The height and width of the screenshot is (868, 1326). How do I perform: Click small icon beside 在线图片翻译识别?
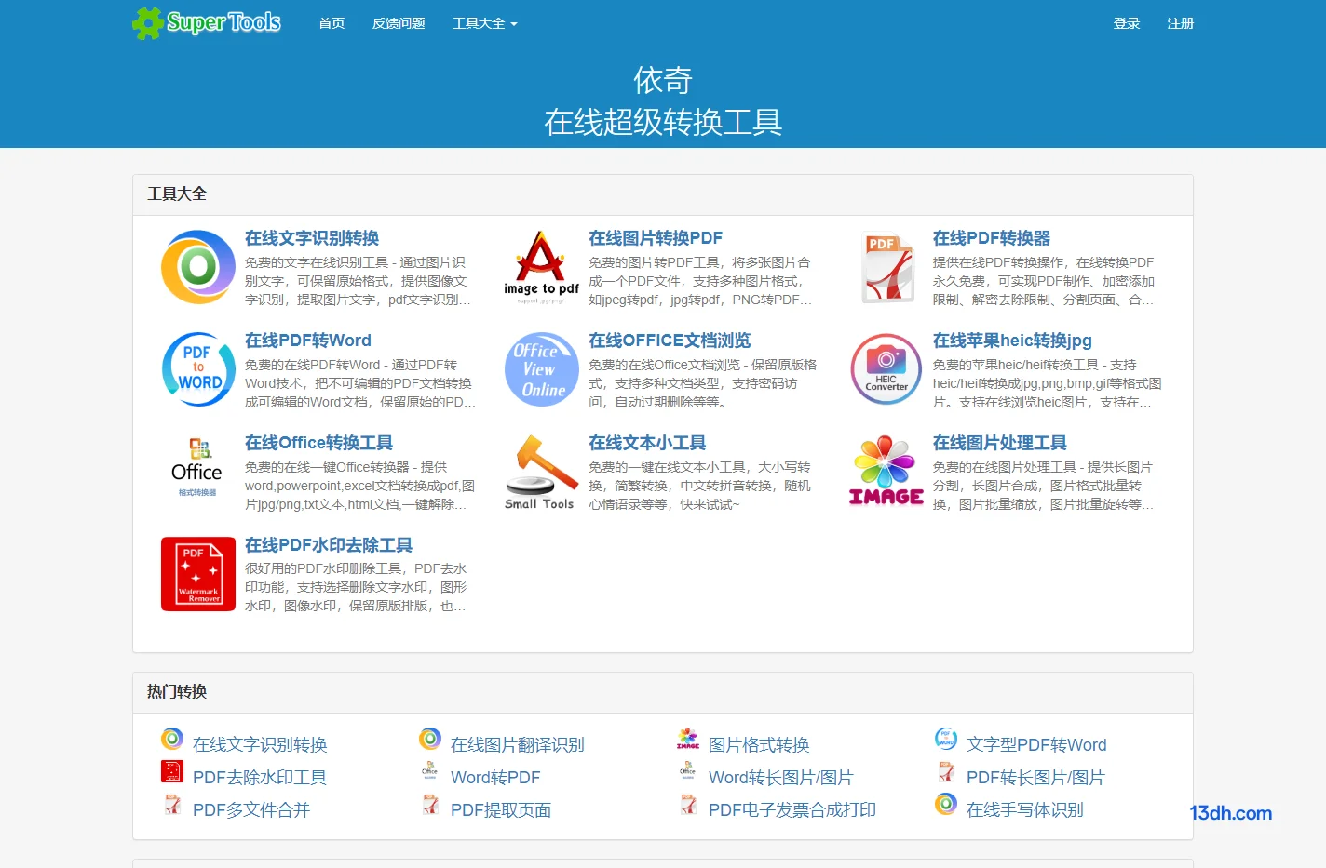click(x=430, y=740)
